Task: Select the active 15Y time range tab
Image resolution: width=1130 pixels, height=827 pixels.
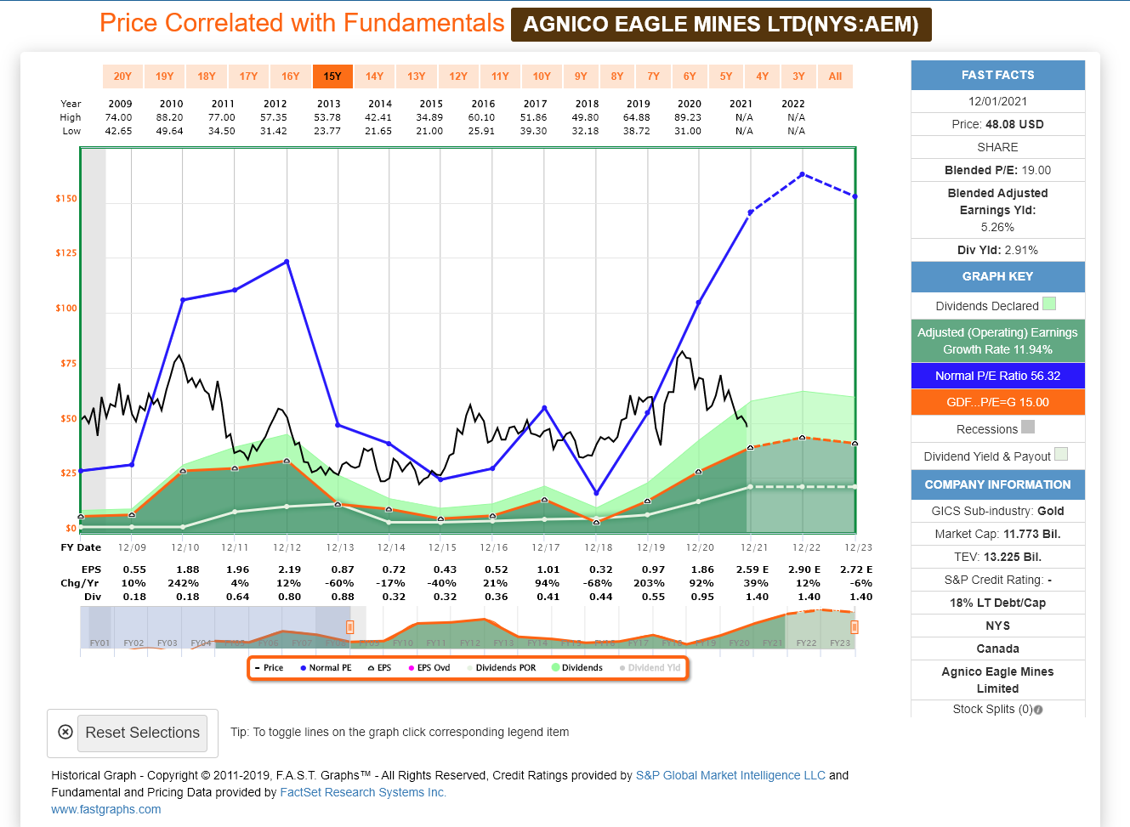Action: 332,76
